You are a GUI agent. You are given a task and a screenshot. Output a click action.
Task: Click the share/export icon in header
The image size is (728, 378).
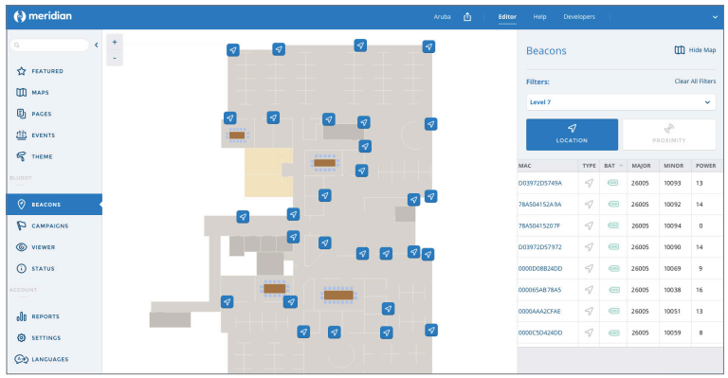[x=467, y=17]
